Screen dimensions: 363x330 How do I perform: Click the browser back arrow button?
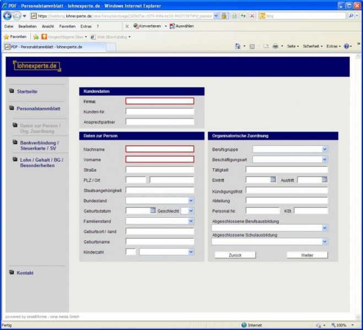[8, 16]
